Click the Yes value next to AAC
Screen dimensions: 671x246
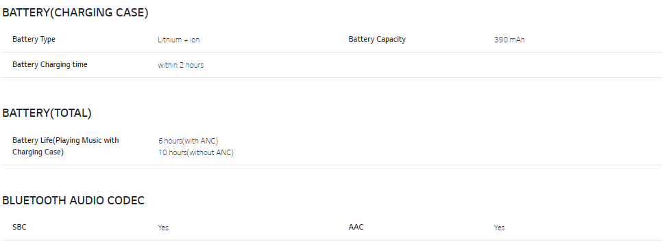click(500, 228)
